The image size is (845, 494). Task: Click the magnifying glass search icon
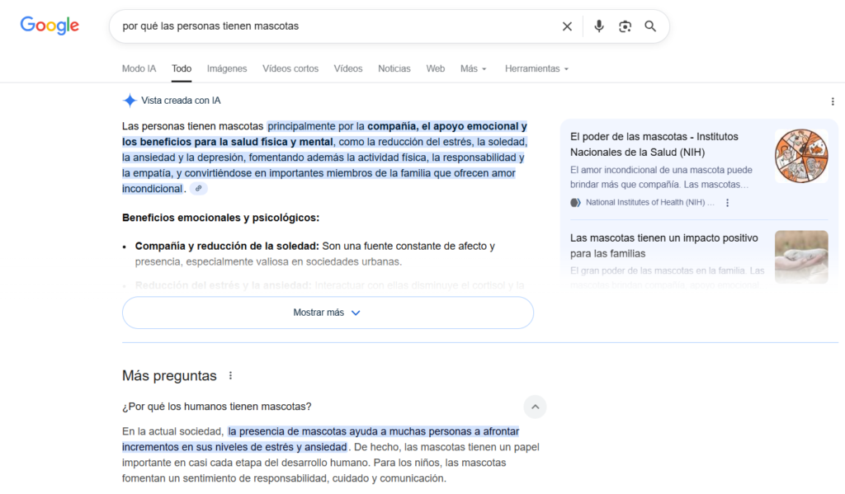click(650, 26)
